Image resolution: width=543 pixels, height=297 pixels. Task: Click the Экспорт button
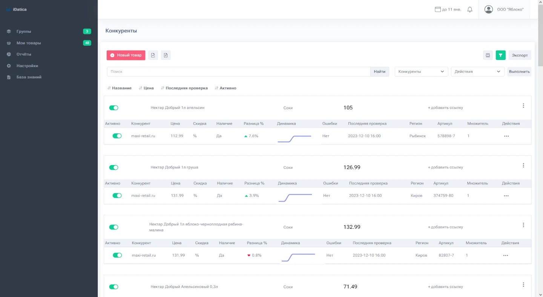pos(520,55)
